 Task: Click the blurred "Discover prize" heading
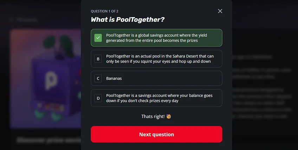(49, 140)
